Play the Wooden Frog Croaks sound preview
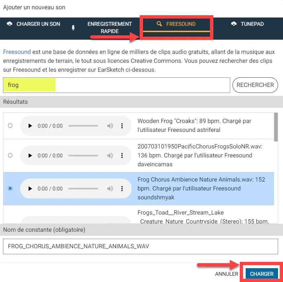283x282 pixels. point(30,126)
